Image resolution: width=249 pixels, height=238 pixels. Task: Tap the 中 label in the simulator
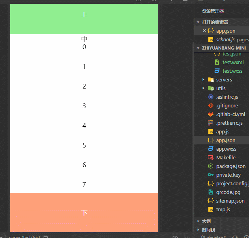[84, 39]
